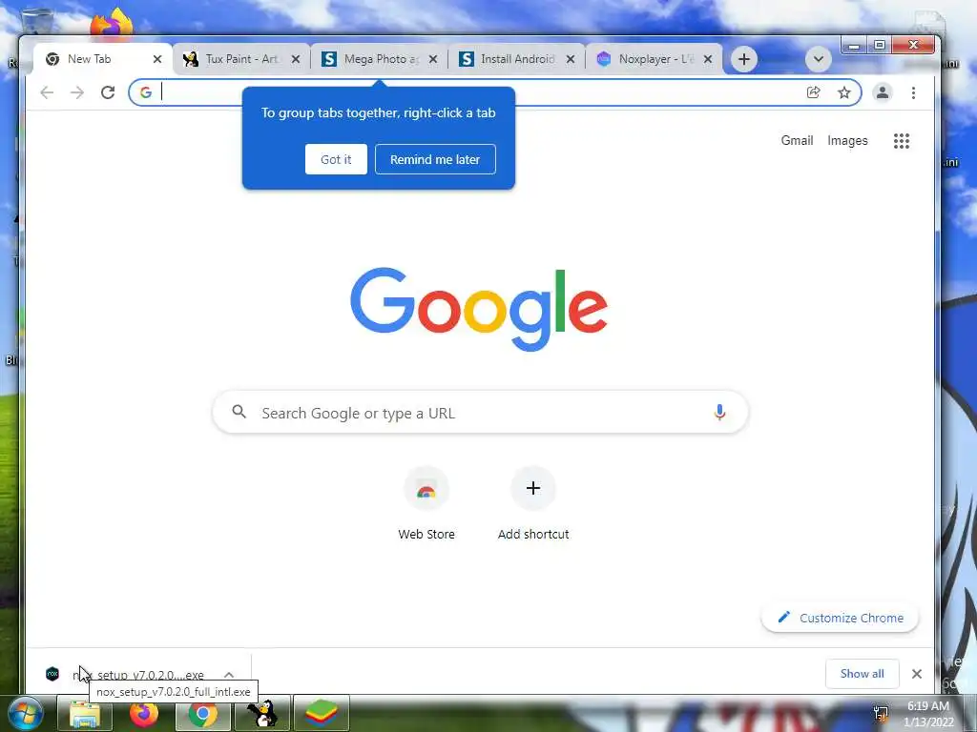Start voice search with the microphone icon

click(719, 412)
